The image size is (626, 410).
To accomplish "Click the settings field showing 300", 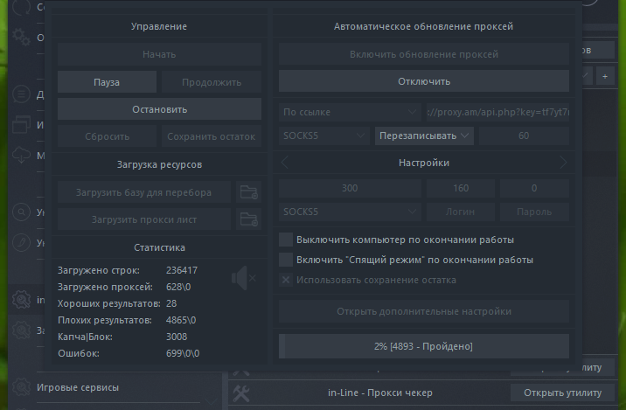I will coord(350,188).
